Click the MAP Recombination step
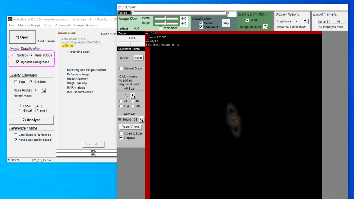Screen dimensions: 354x199 pyautogui.click(x=80, y=92)
